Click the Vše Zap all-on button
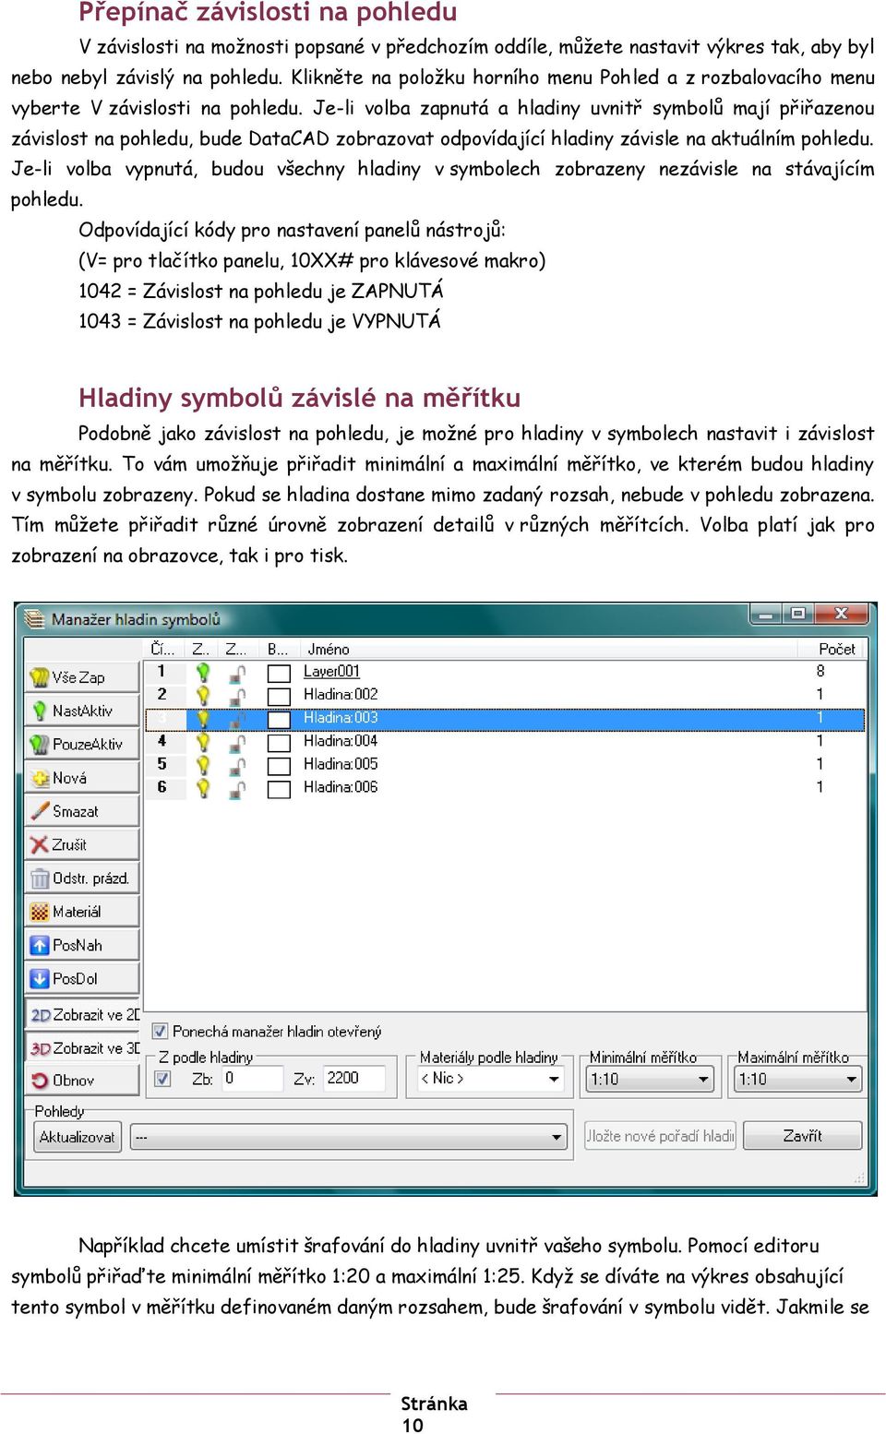Screen dimensions: 886x1434 [x=82, y=677]
